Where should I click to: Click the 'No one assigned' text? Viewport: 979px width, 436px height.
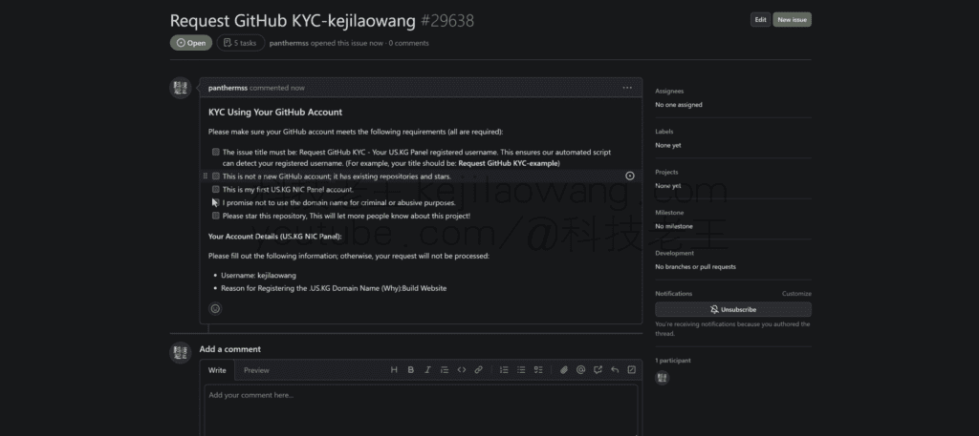click(x=679, y=105)
